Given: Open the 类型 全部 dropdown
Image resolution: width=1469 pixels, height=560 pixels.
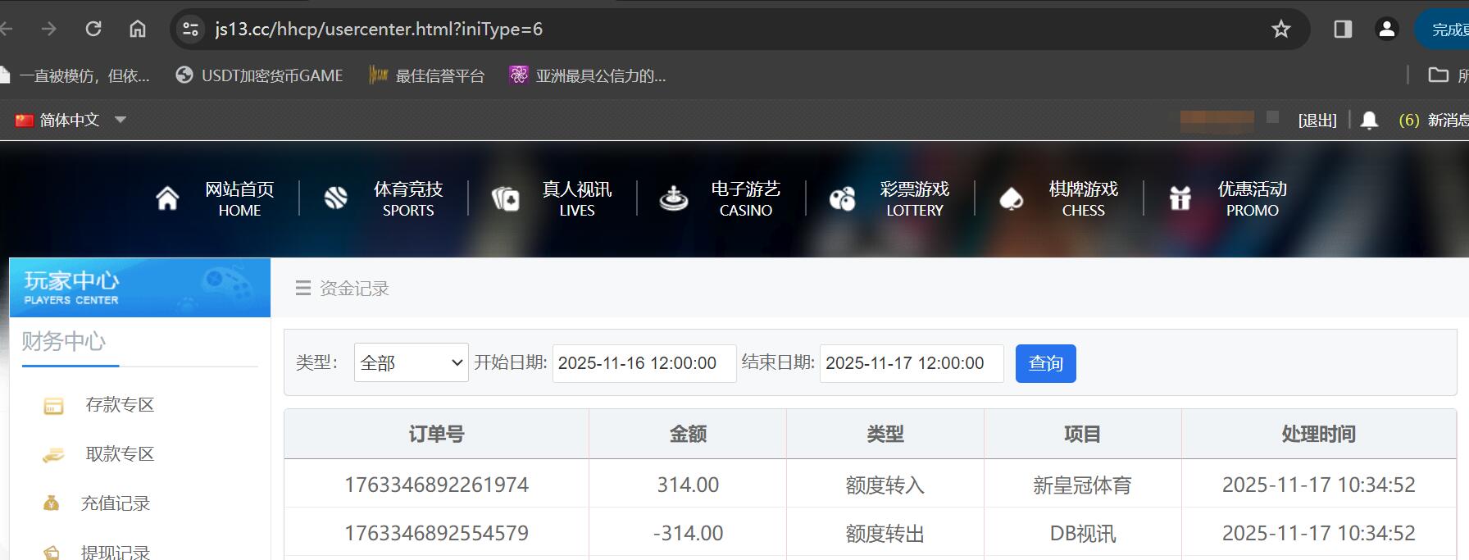Looking at the screenshot, I should pyautogui.click(x=412, y=362).
